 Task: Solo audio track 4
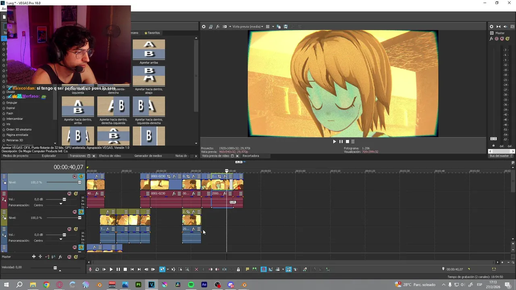point(76,229)
